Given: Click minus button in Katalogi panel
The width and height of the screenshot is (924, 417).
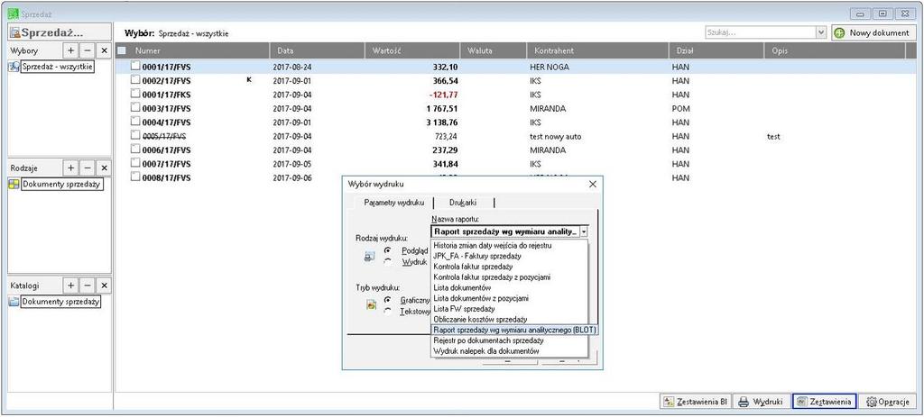Looking at the screenshot, I should click(88, 286).
